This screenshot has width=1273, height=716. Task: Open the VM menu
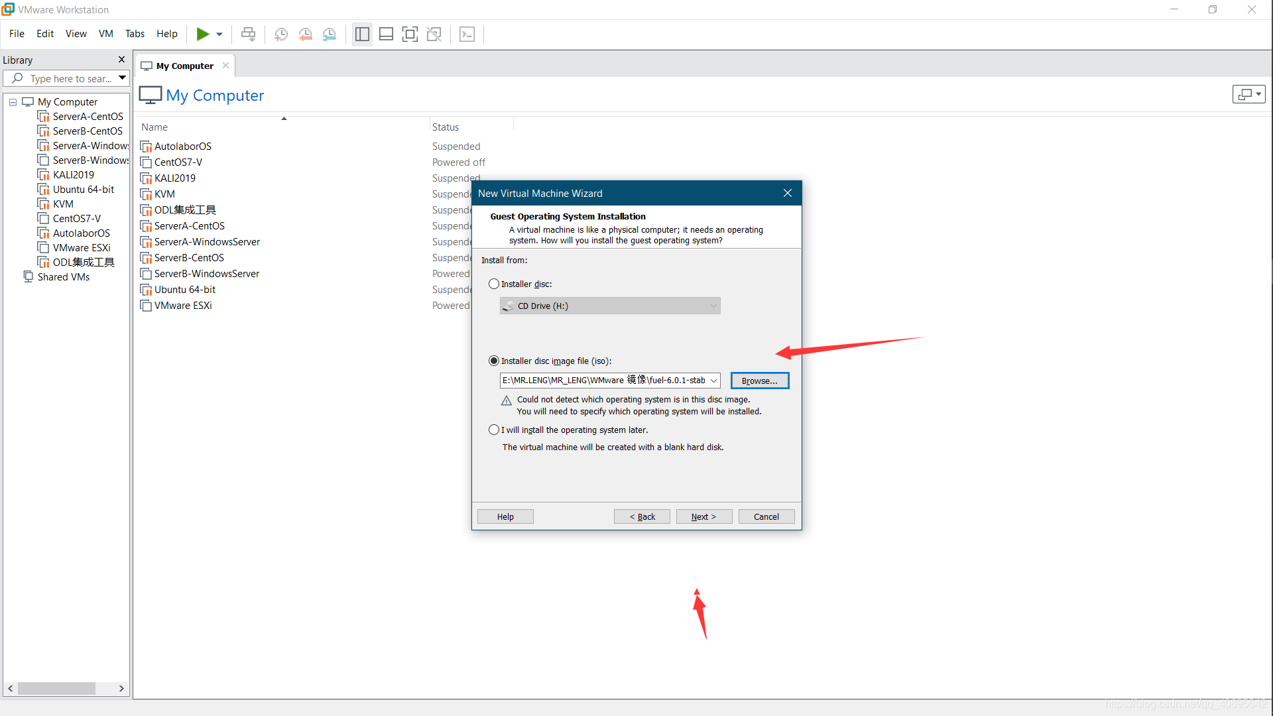tap(106, 34)
